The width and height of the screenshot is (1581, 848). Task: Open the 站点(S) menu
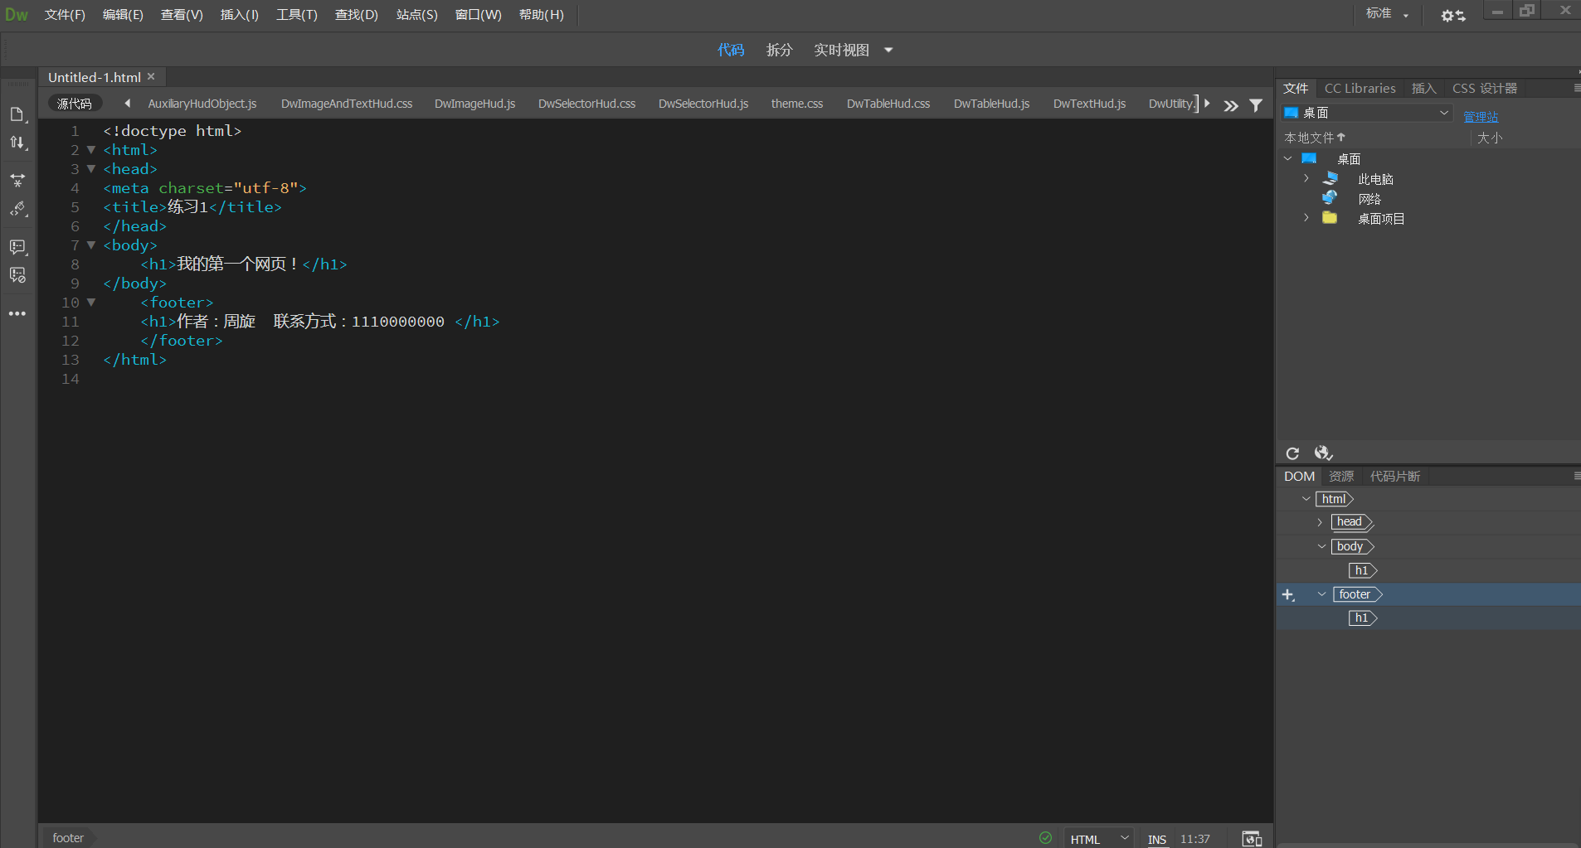416,15
